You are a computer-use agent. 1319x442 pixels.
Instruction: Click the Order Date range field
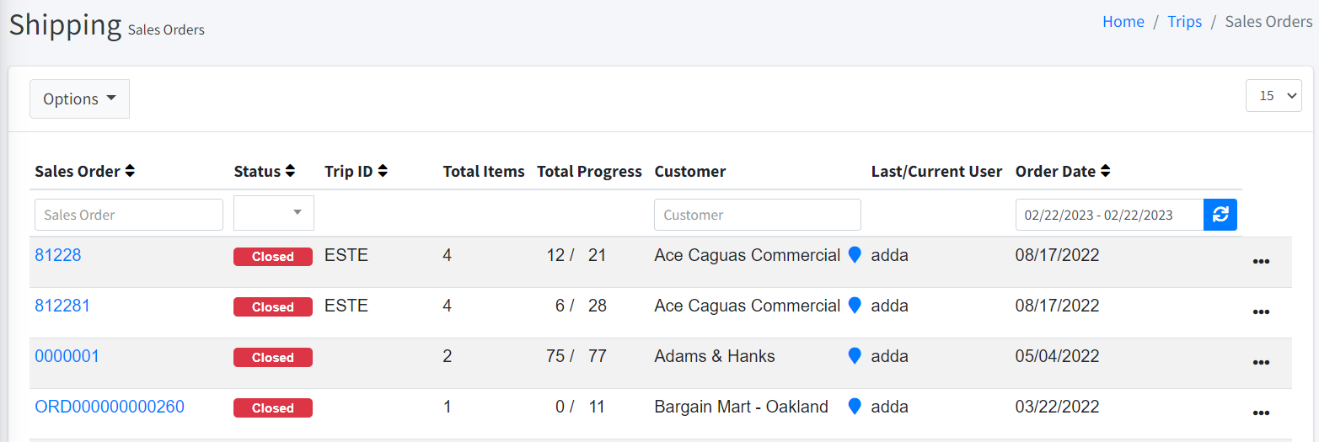click(1108, 215)
